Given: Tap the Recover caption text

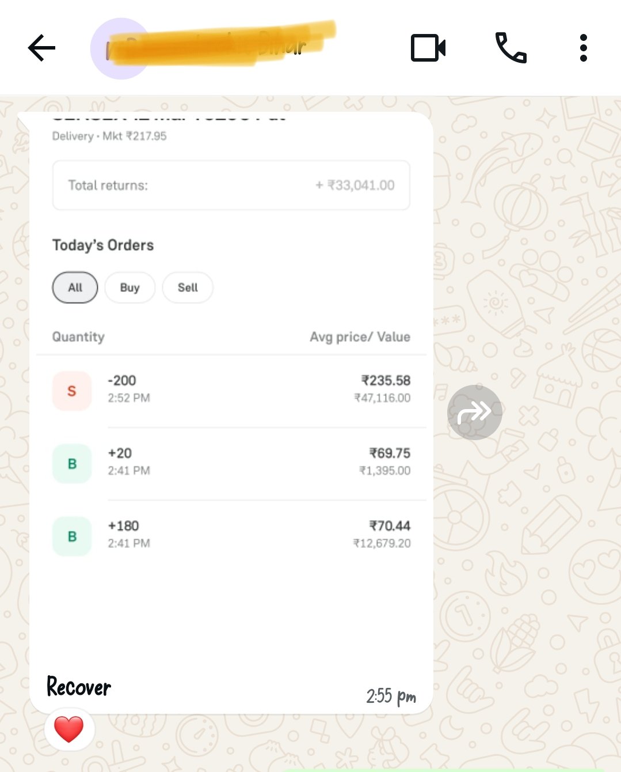Looking at the screenshot, I should (x=79, y=687).
